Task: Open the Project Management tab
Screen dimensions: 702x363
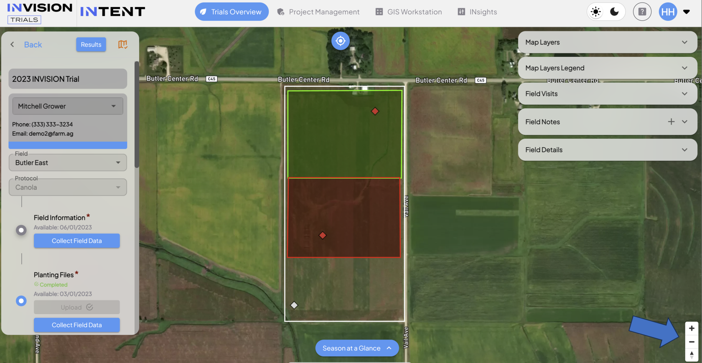Action: 318,12
